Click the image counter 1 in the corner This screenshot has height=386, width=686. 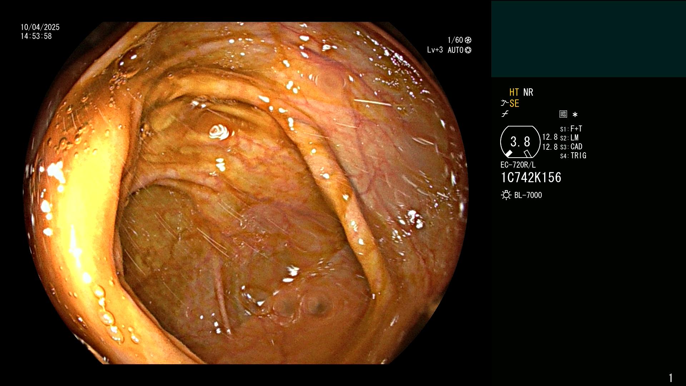[671, 378]
